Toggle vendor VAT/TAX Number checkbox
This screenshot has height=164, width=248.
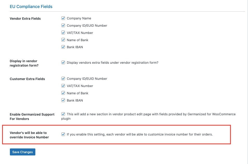coord(63,33)
